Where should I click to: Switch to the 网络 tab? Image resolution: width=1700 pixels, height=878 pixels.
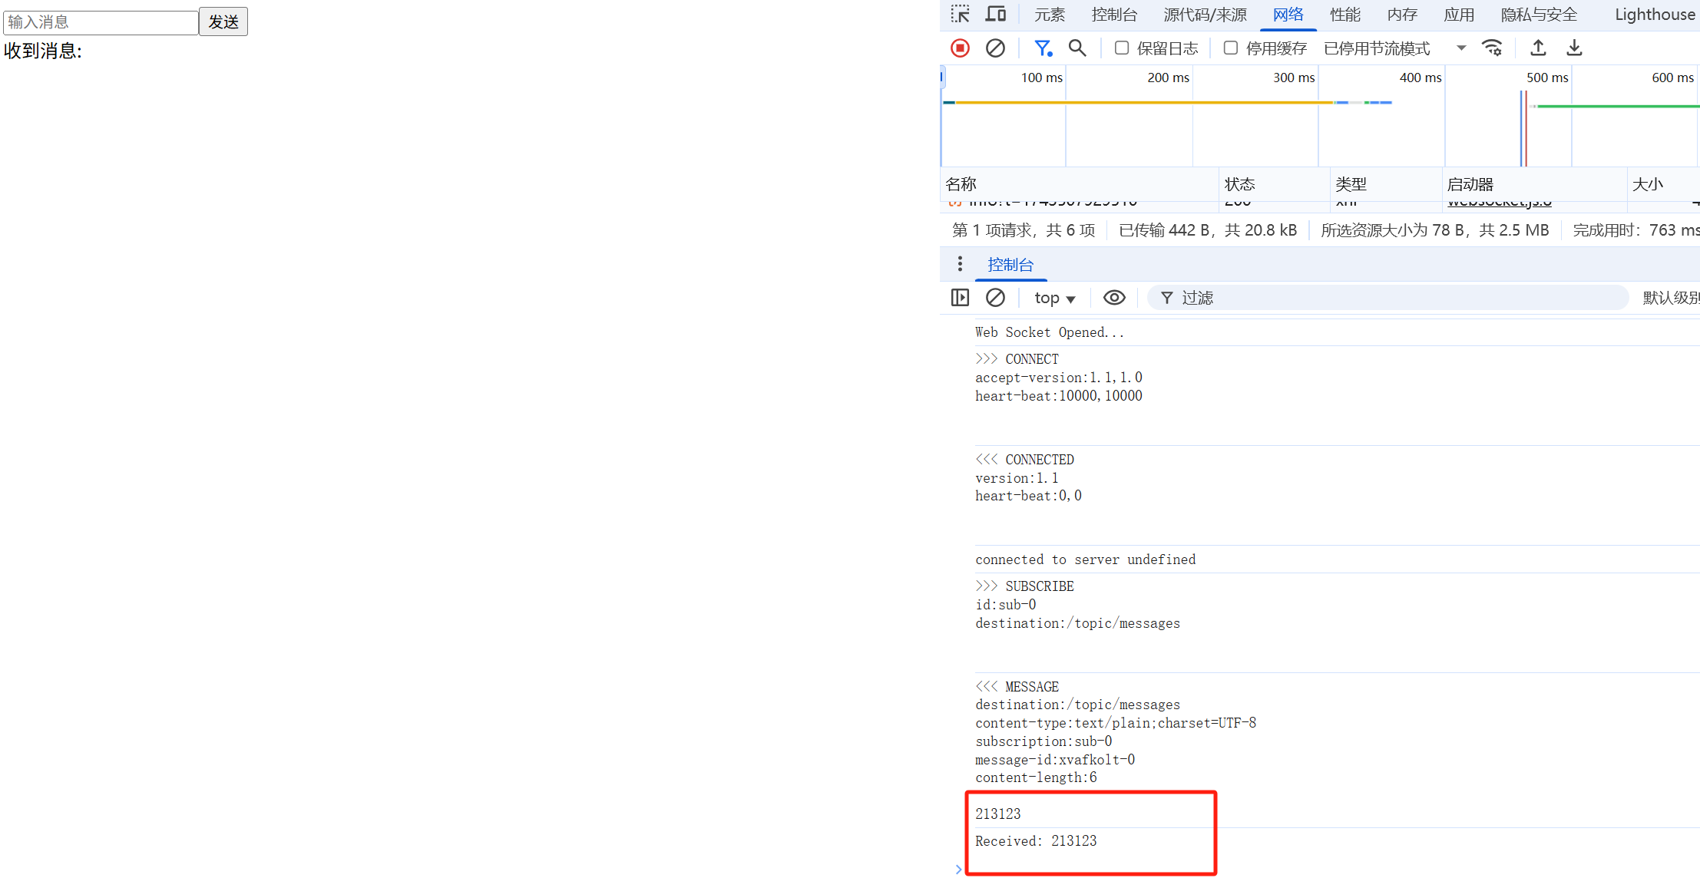coord(1288,15)
